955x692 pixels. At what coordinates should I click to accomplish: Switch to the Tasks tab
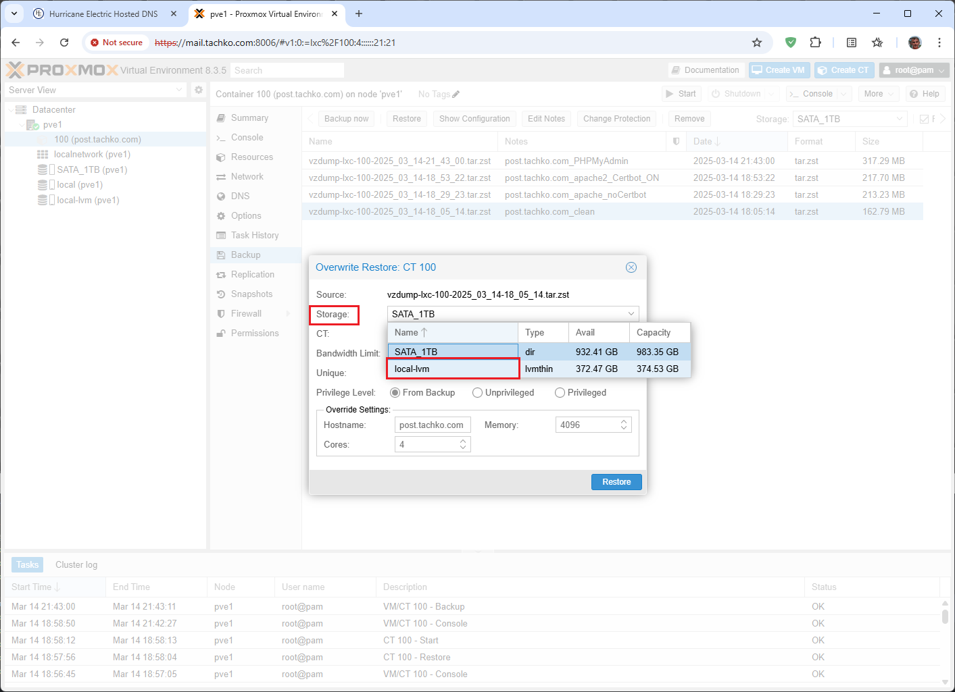(28, 565)
